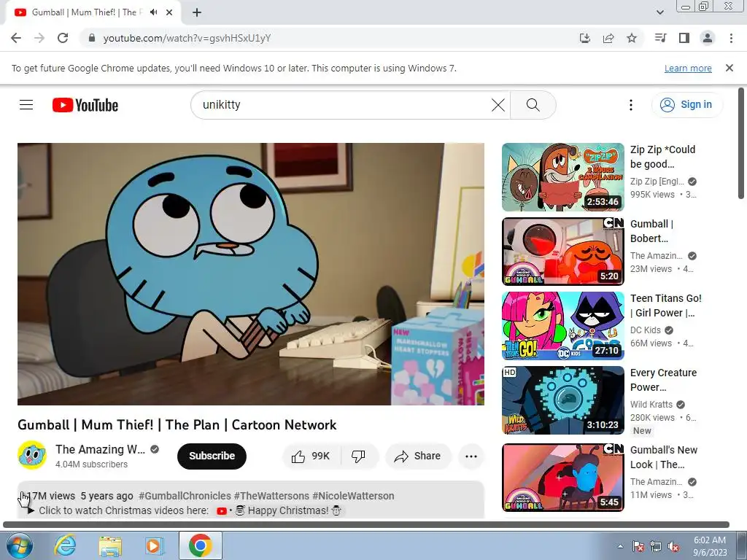This screenshot has height=560, width=747.
Task: Share this page from the address bar
Action: [608, 38]
